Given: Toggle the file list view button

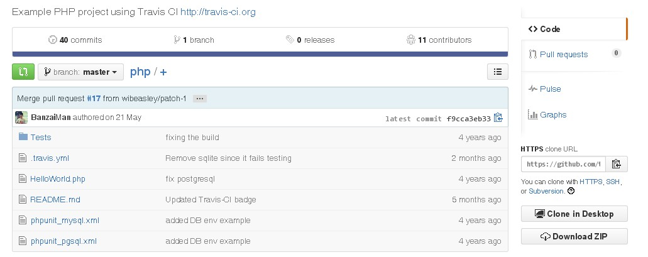Looking at the screenshot, I should click(497, 72).
